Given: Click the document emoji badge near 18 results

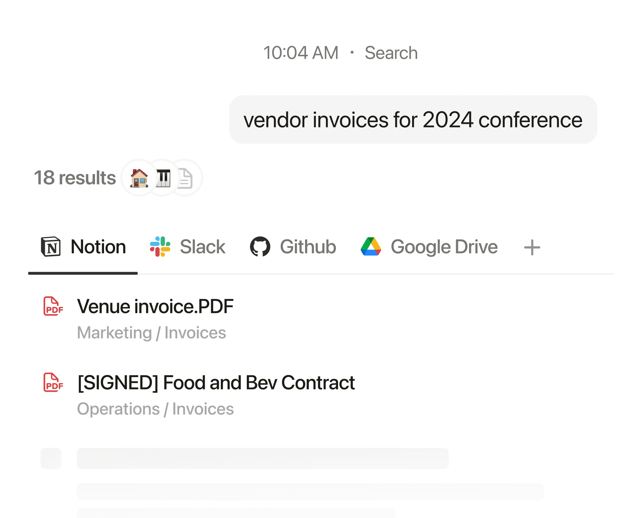Looking at the screenshot, I should click(186, 178).
